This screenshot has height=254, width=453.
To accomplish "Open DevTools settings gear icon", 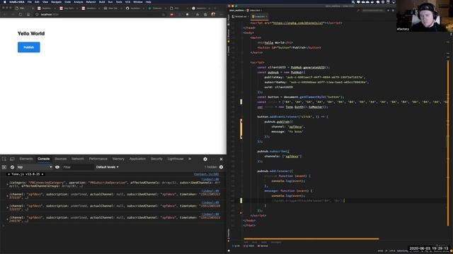I will coord(205,159).
